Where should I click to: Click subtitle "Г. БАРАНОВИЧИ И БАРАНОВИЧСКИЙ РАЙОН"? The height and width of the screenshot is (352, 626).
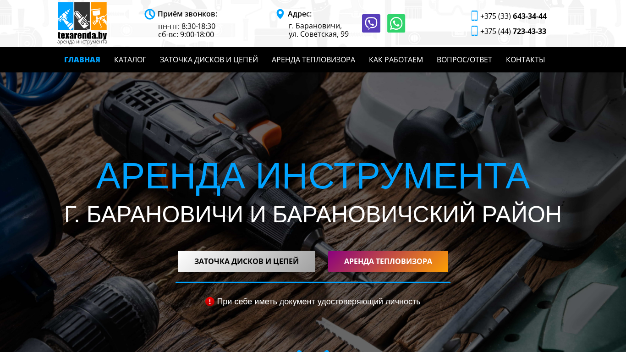tap(313, 214)
